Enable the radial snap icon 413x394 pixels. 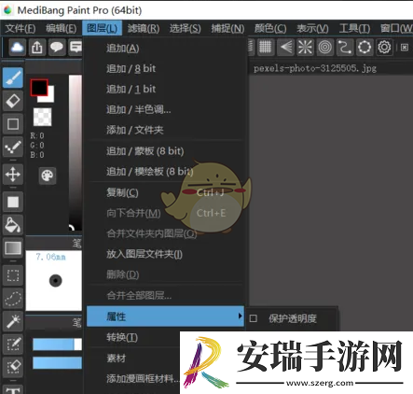click(x=305, y=48)
